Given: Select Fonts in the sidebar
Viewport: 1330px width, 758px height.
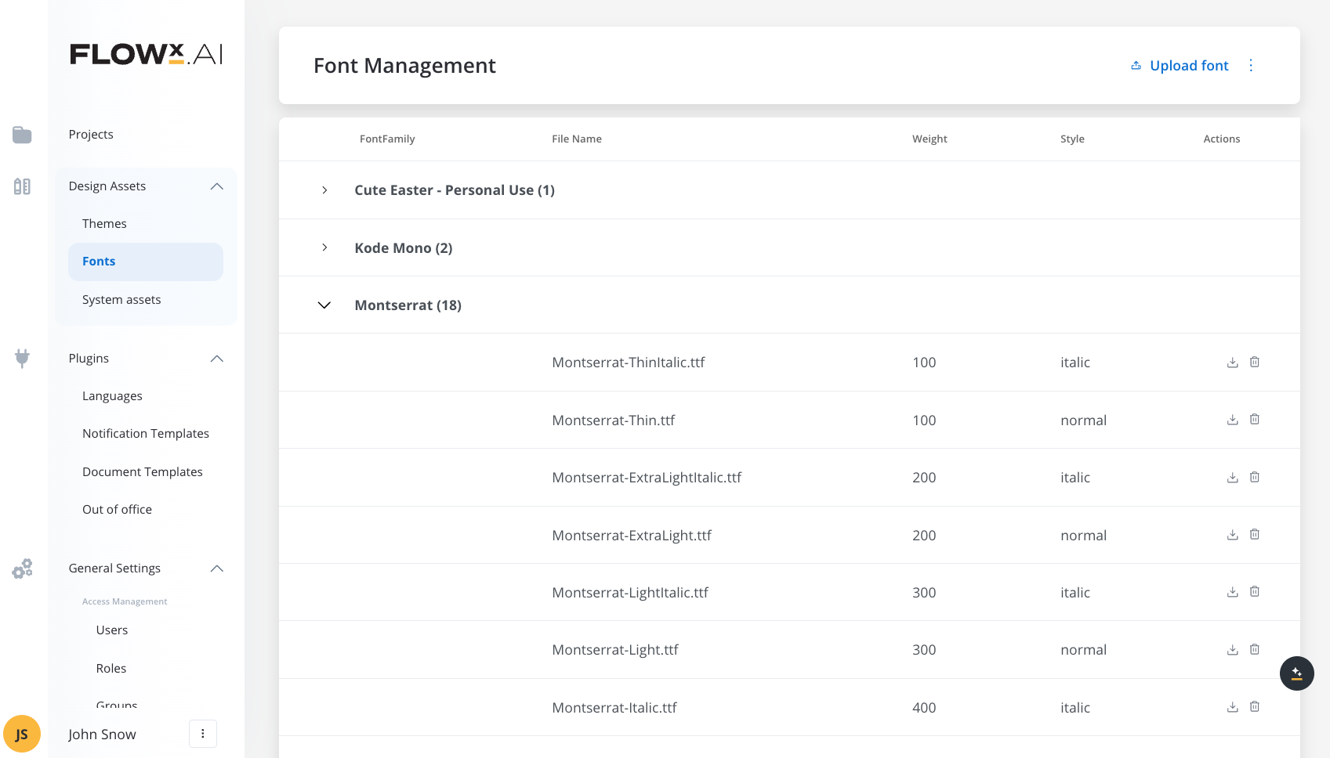Looking at the screenshot, I should tap(146, 262).
